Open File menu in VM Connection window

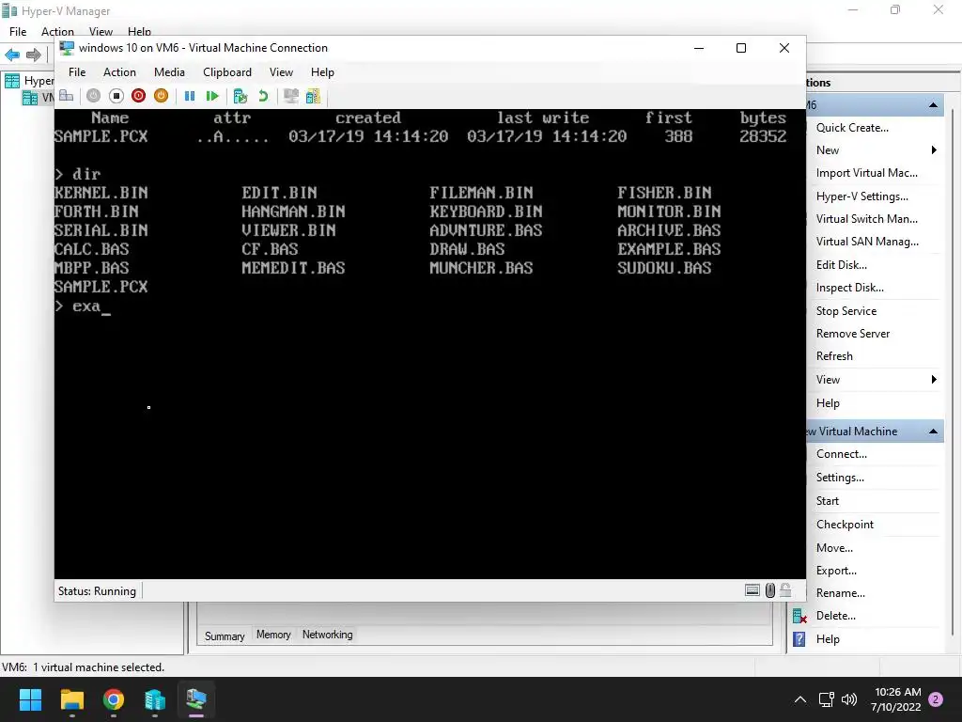click(77, 72)
